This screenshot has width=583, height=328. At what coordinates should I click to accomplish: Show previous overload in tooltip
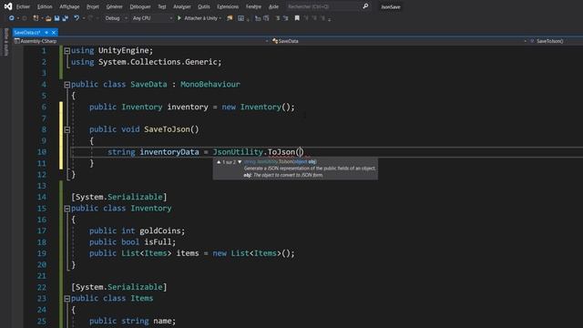point(219,162)
